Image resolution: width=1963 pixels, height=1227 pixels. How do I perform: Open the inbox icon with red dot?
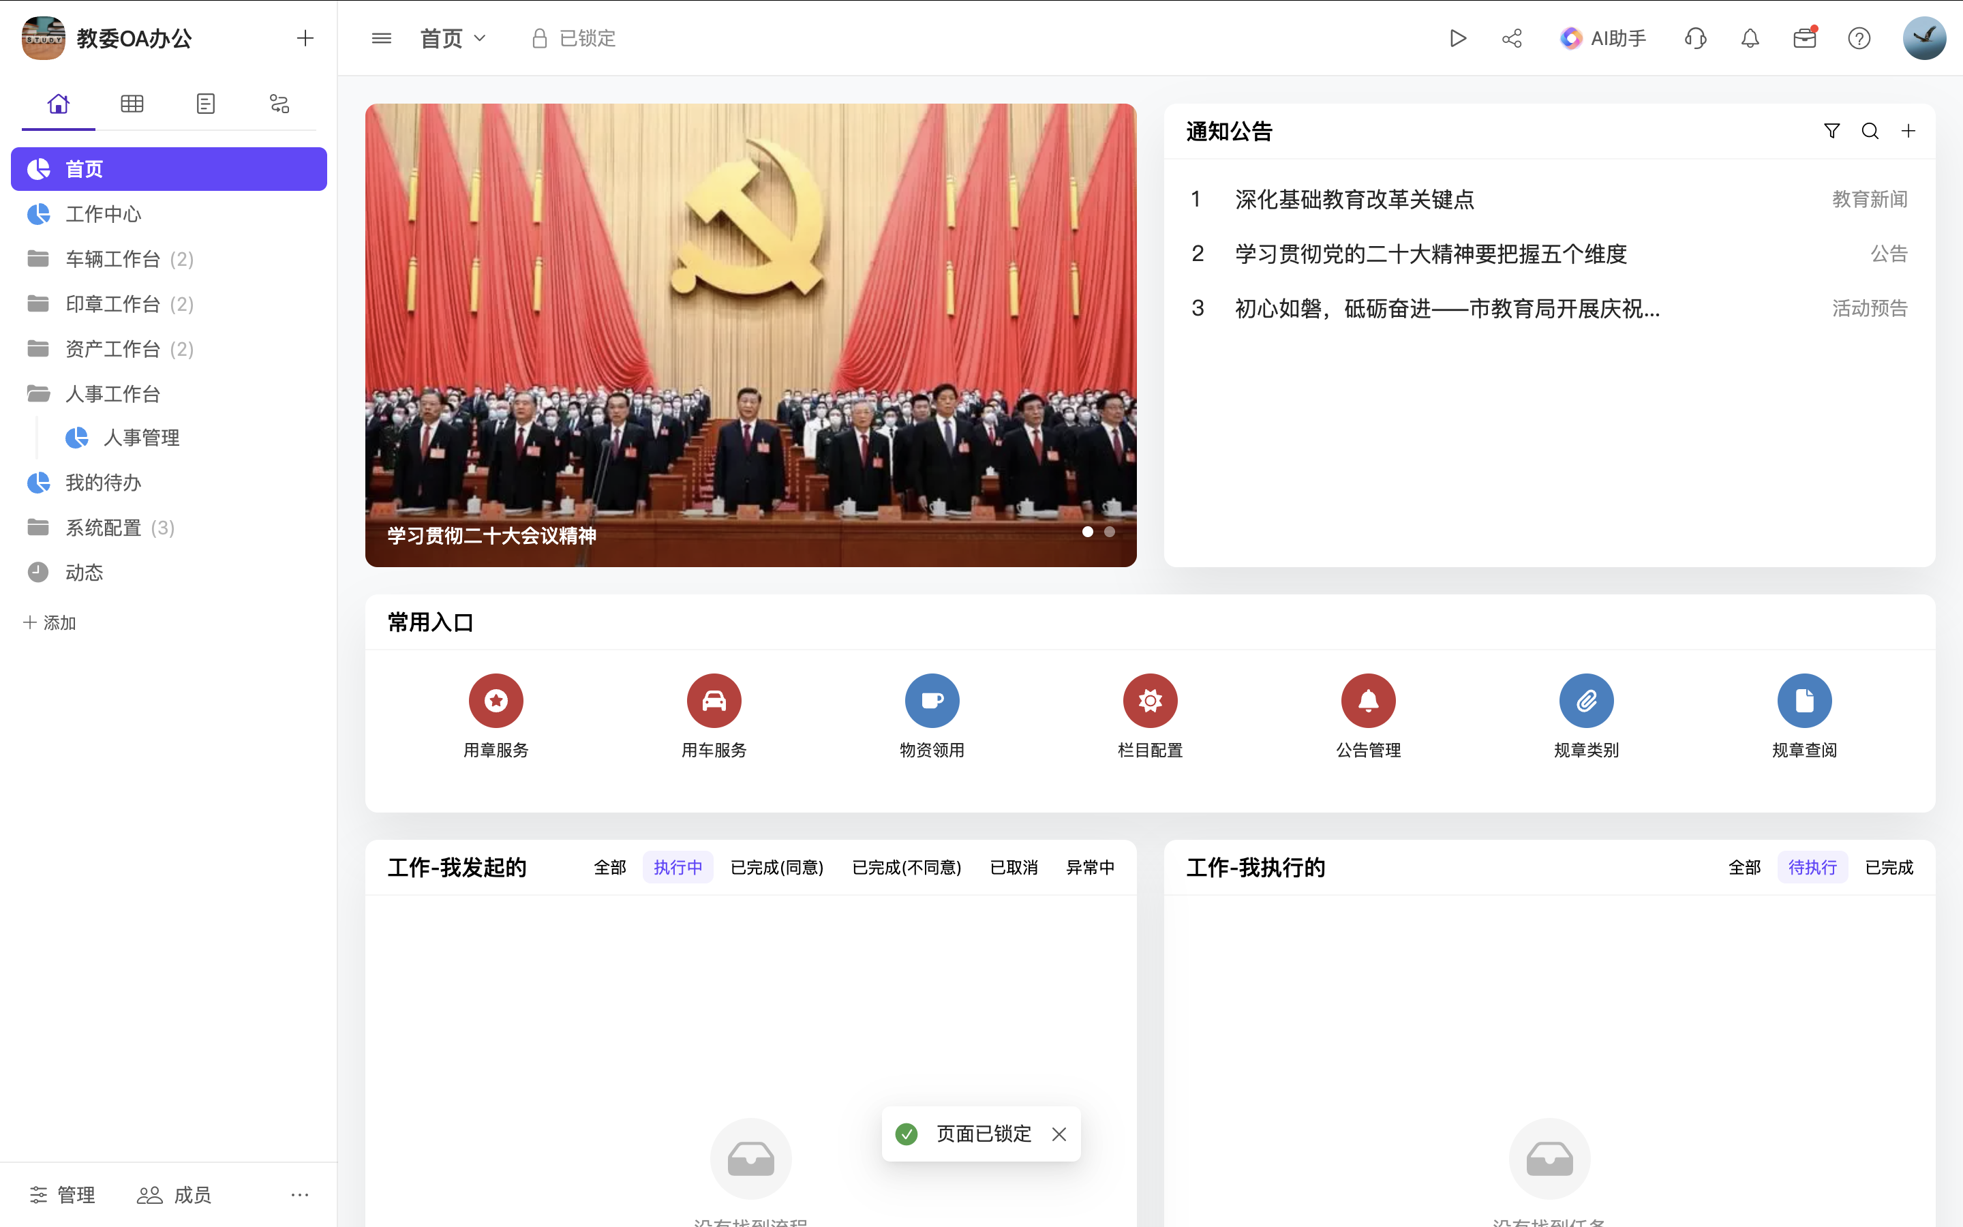(1805, 38)
